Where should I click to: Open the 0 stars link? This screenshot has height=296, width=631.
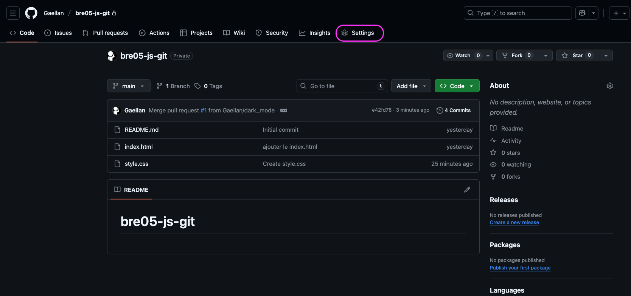point(505,153)
